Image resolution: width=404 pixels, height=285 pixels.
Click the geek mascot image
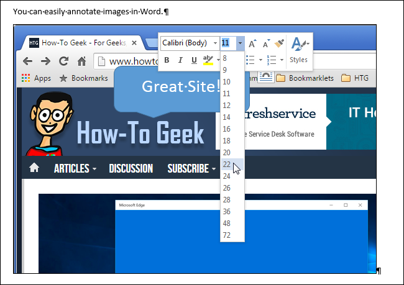pos(51,124)
